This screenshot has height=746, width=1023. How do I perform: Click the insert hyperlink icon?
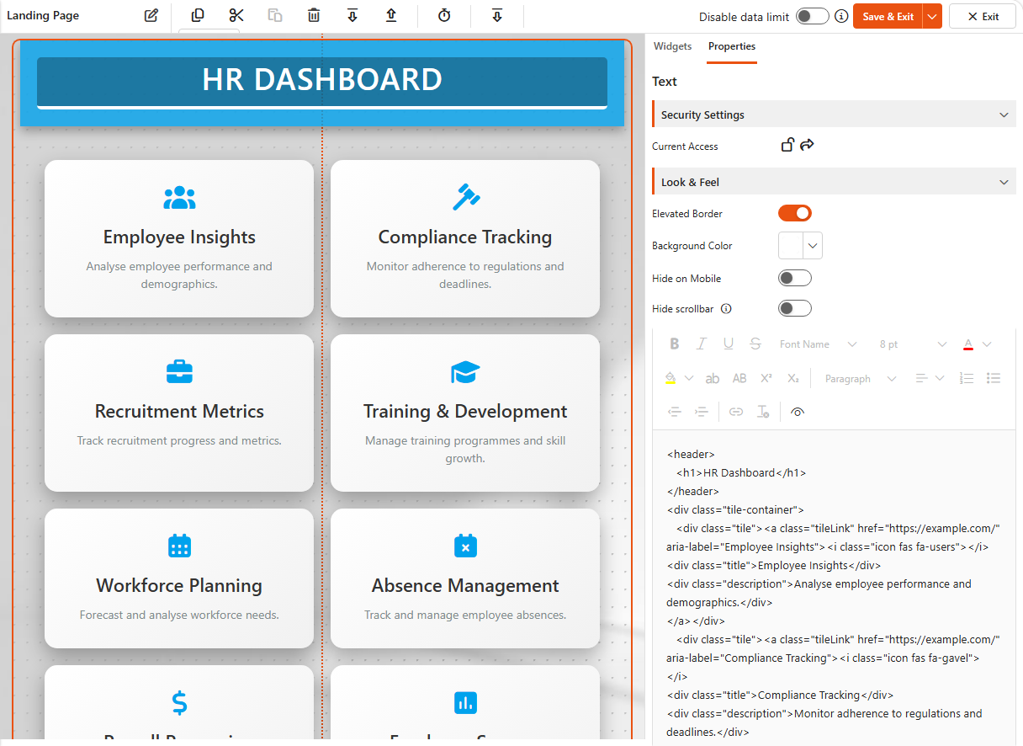(736, 412)
